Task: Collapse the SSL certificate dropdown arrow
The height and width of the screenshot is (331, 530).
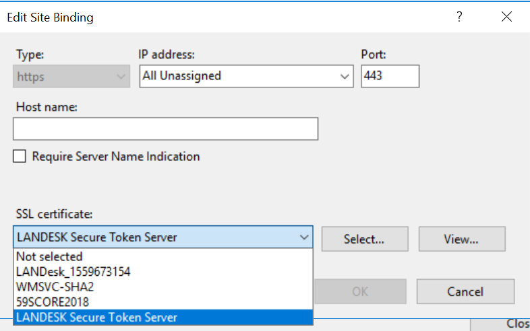Action: (x=304, y=237)
